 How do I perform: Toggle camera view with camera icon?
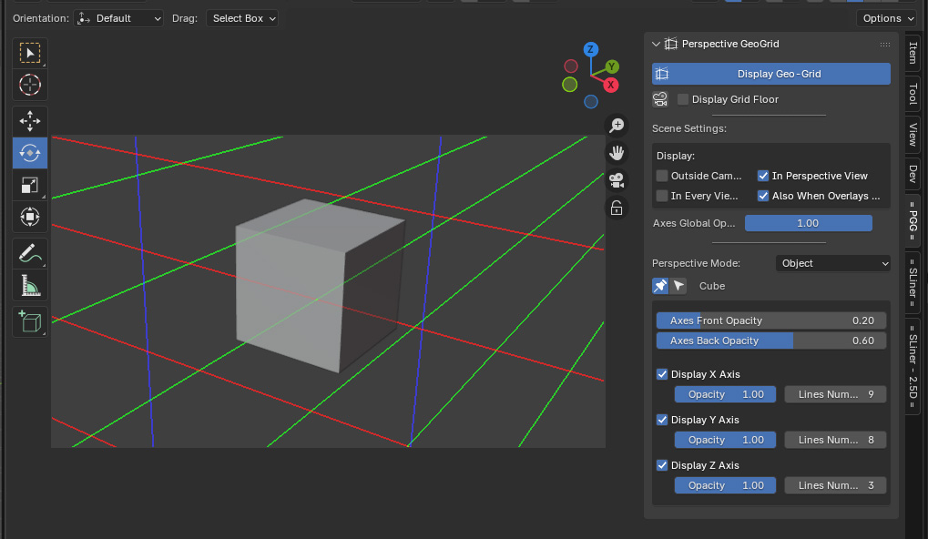(x=617, y=180)
